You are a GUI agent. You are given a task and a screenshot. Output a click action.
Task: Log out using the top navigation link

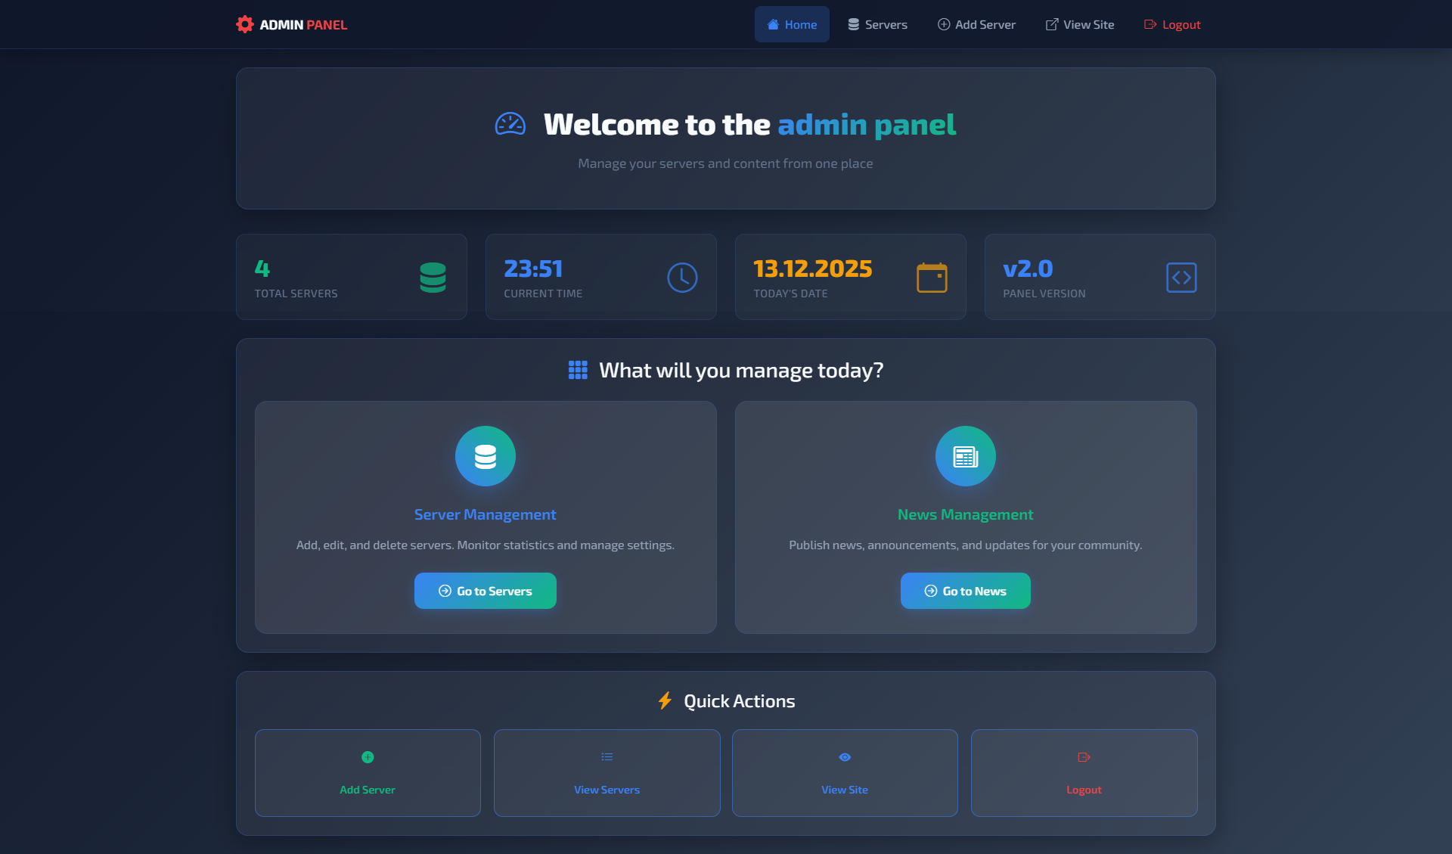pos(1172,24)
